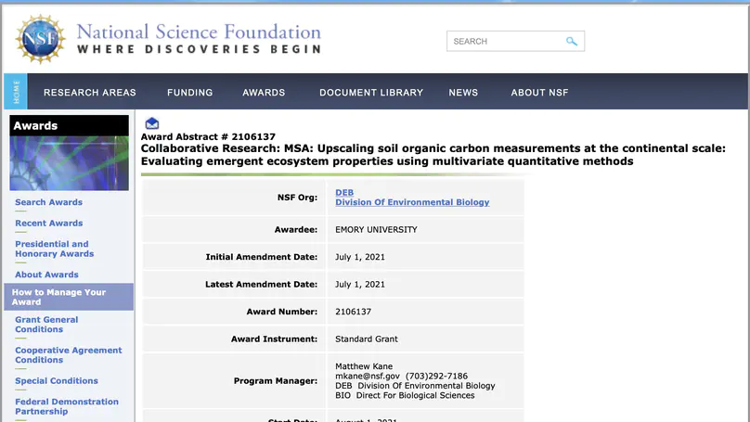Click the NSF logo emblem

tap(40, 39)
